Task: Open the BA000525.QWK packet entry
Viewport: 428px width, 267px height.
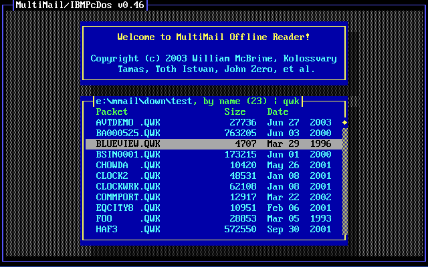Action: click(x=128, y=133)
